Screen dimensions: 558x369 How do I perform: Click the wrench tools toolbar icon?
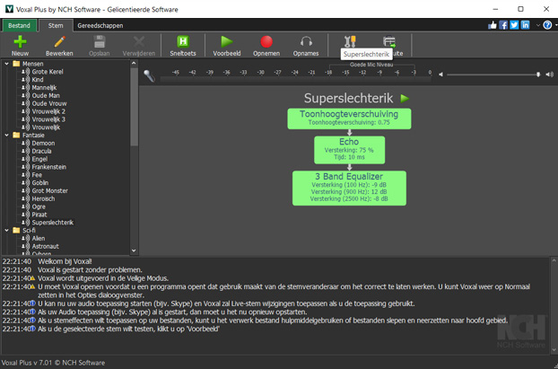pos(350,41)
